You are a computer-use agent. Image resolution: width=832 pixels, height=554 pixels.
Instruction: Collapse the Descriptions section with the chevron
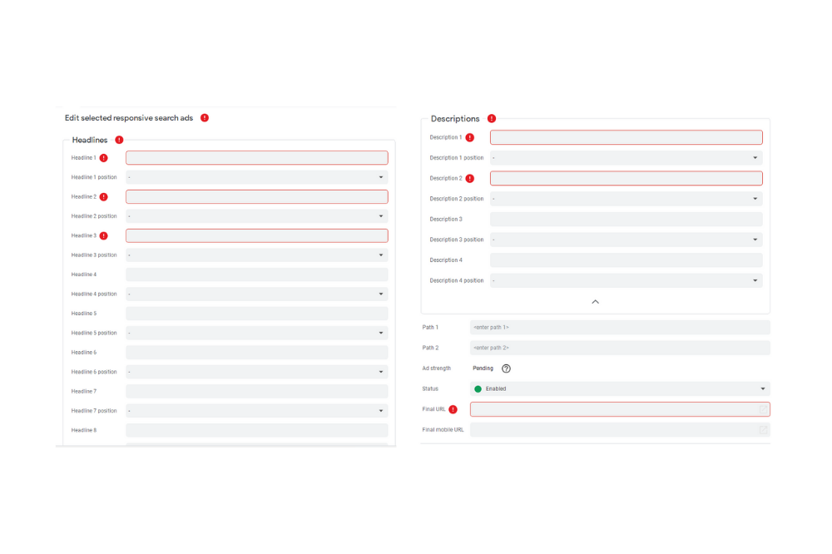596,302
